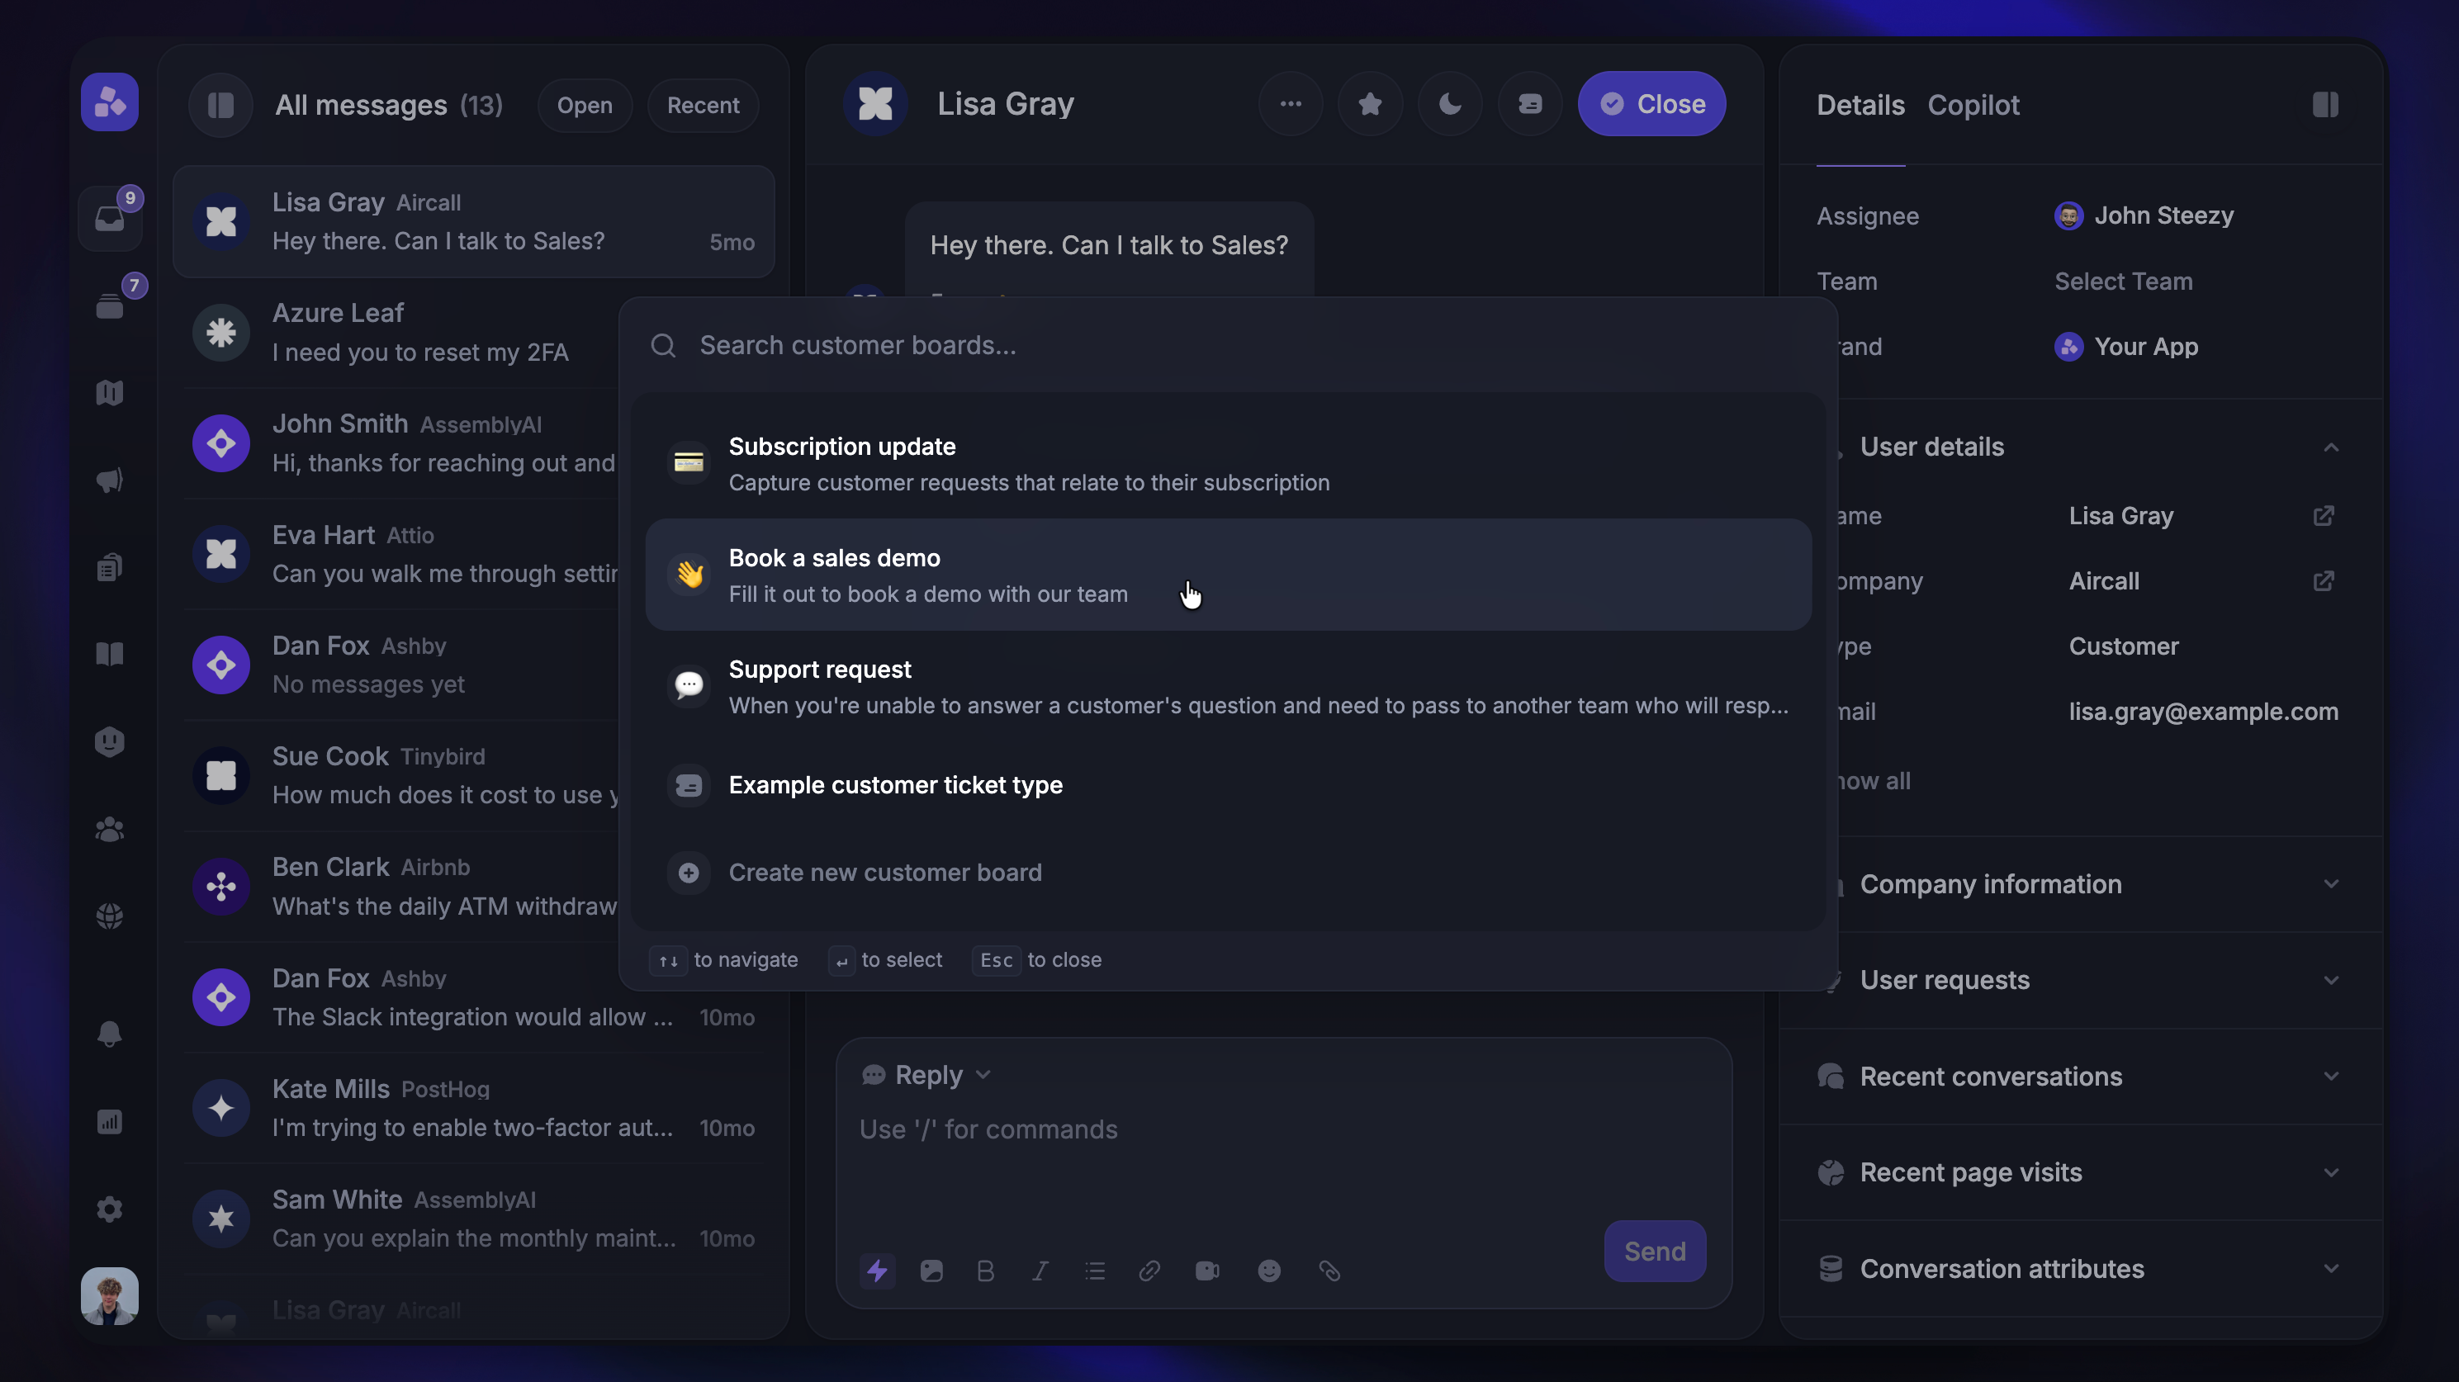Expand the Recent page visits section

click(x=2081, y=1172)
